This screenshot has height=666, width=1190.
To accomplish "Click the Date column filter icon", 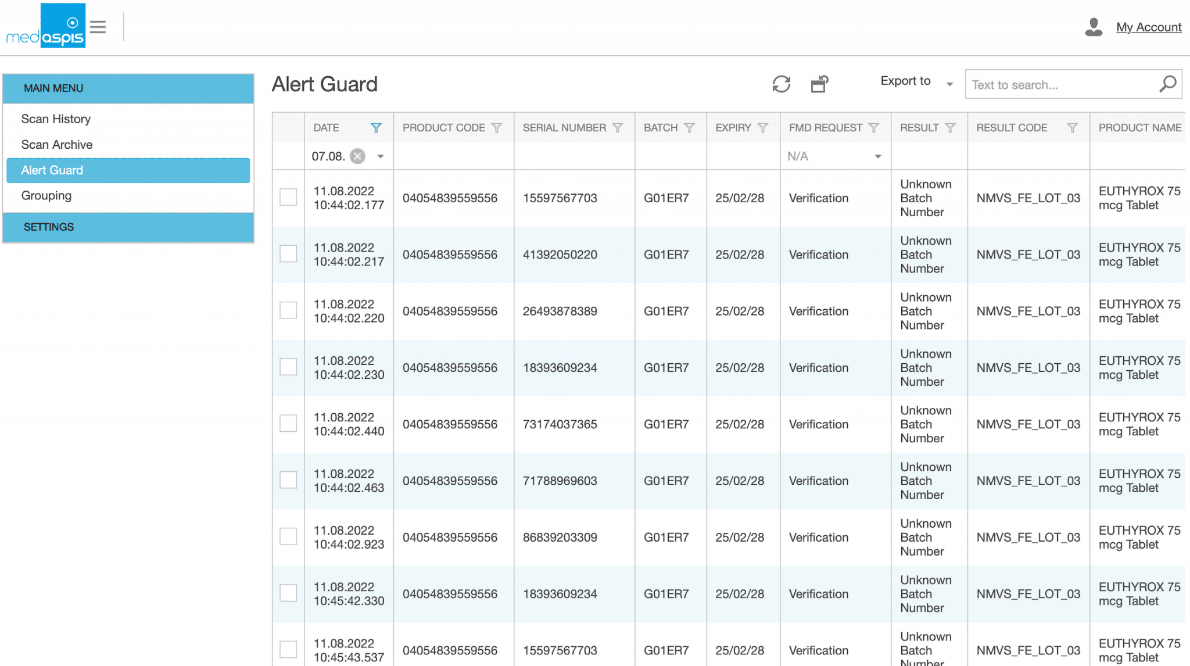I will [x=376, y=128].
